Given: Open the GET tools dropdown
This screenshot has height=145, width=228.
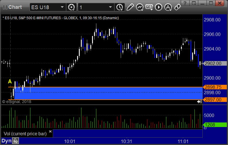Looking at the screenshot, I should click(149, 7).
